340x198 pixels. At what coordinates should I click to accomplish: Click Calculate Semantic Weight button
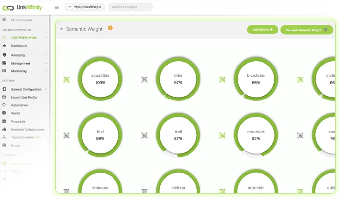(x=306, y=30)
